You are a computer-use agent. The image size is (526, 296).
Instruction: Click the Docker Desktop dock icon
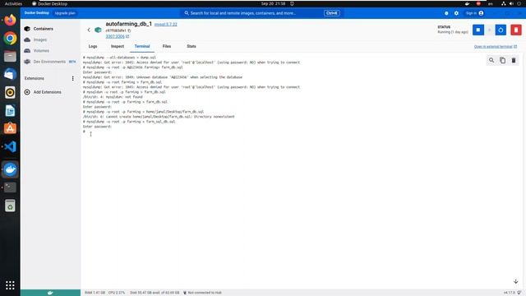[10, 169]
